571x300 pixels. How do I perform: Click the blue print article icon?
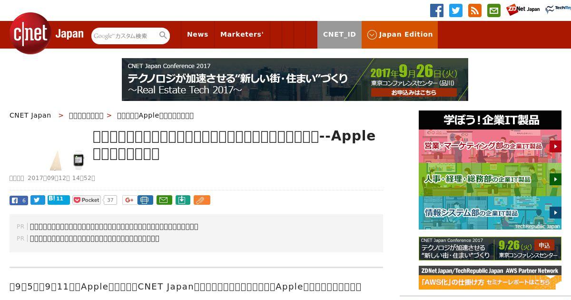coord(145,200)
